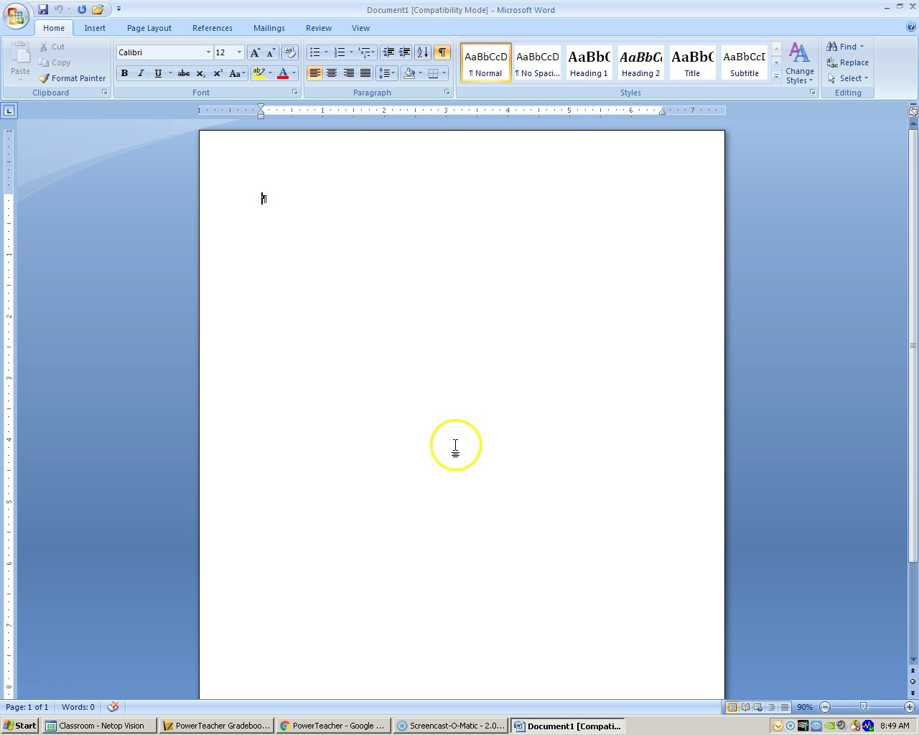Image resolution: width=919 pixels, height=735 pixels.
Task: Switch to the Screencast-O-Matic taskbar window
Action: [x=450, y=725]
